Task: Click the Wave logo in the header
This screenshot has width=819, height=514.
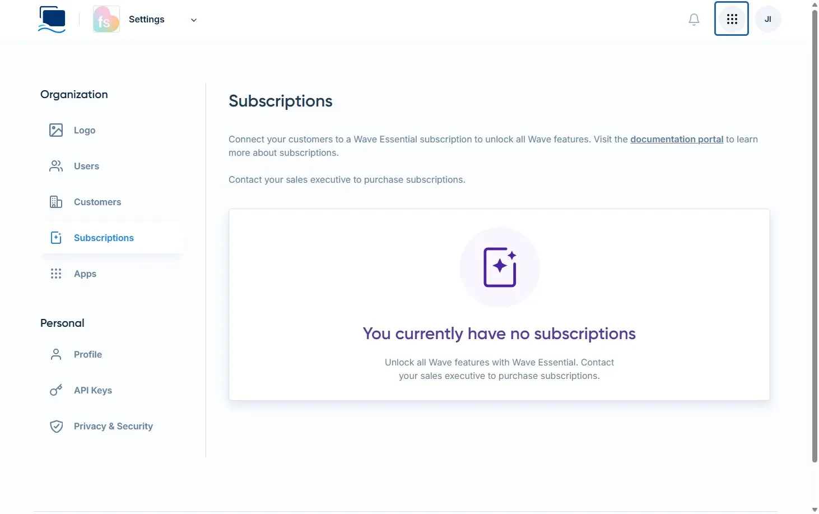Action: pos(52,20)
